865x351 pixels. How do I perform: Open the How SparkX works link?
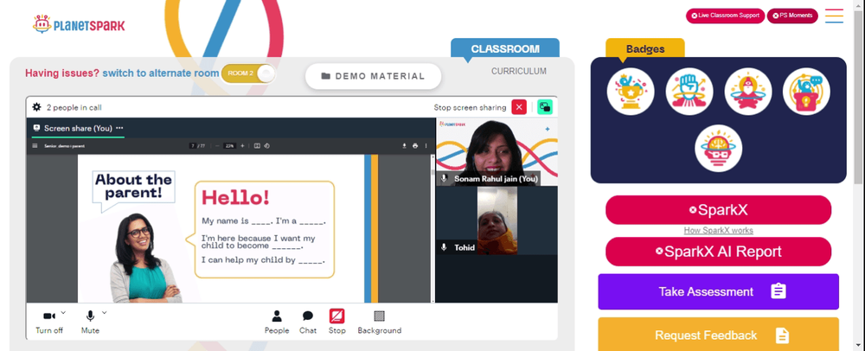coord(718,230)
